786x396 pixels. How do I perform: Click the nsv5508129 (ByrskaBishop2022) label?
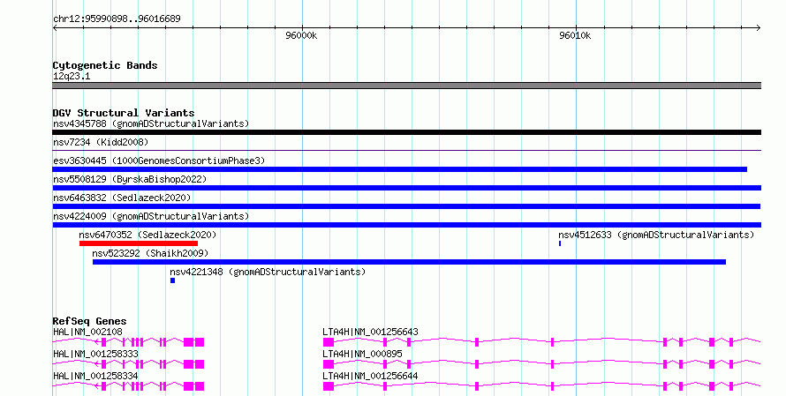(130, 179)
